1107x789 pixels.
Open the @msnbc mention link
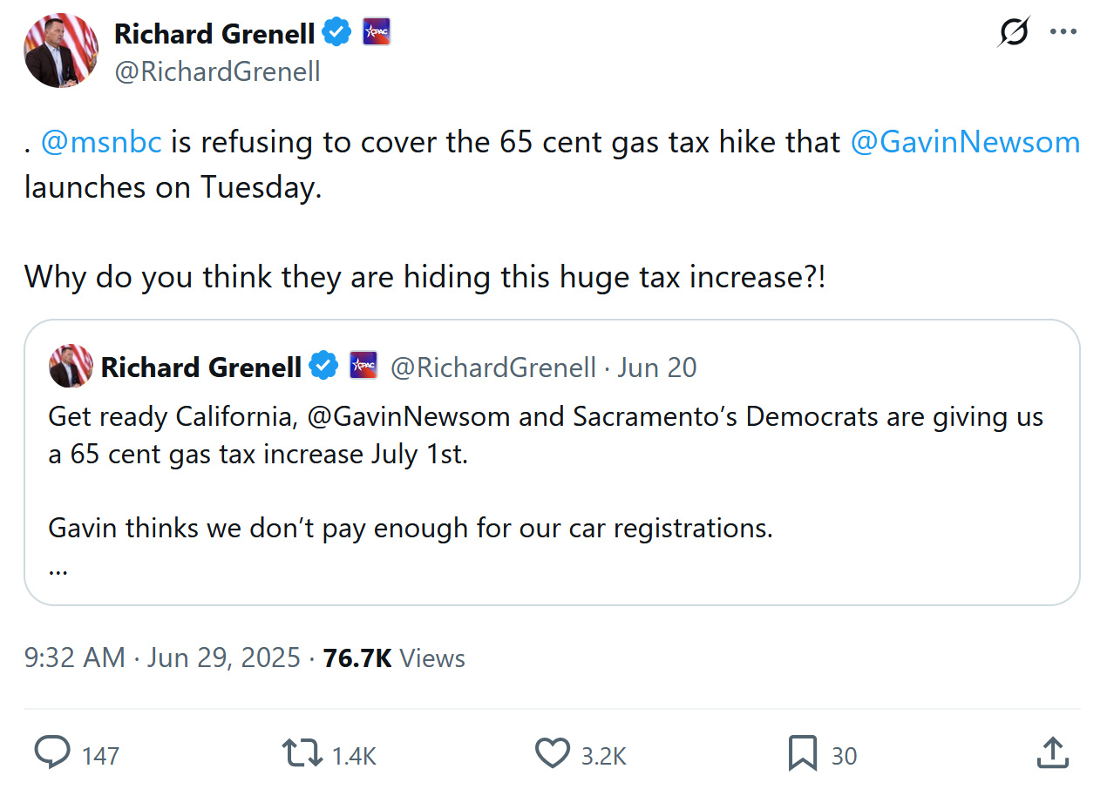tap(102, 142)
